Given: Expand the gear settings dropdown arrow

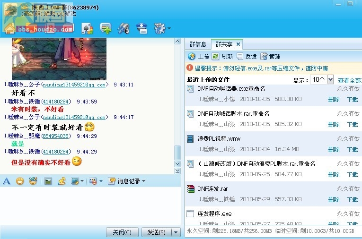Looking at the screenshot, I should [169, 28].
